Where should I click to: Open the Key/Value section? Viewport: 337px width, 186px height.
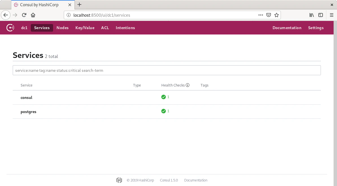click(85, 28)
